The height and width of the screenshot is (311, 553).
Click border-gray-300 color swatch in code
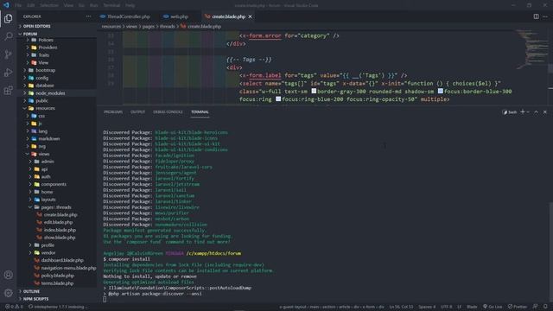[314, 91]
